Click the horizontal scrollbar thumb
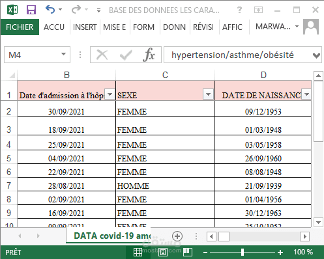 pyautogui.click(x=224, y=236)
